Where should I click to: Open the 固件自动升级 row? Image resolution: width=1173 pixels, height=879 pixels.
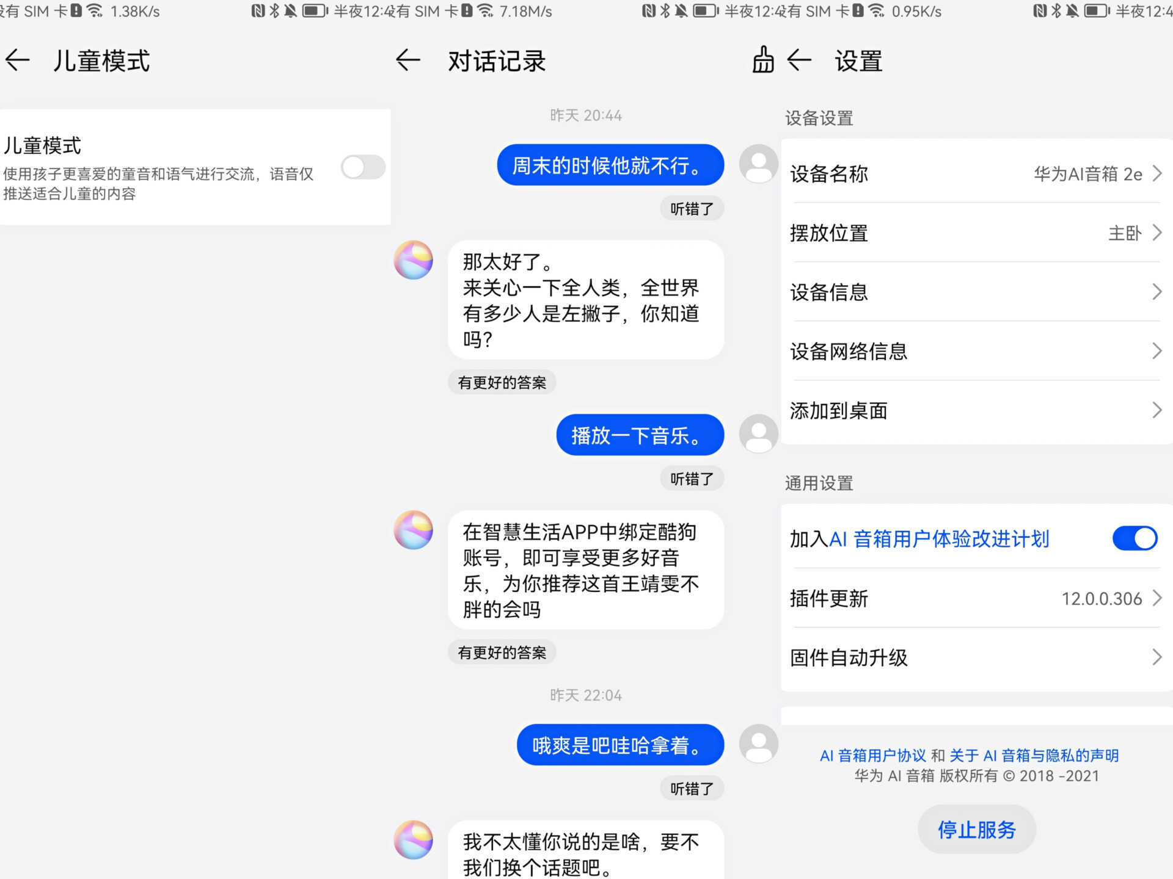[976, 657]
